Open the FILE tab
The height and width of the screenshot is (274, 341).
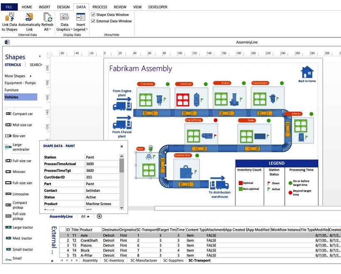[9, 7]
